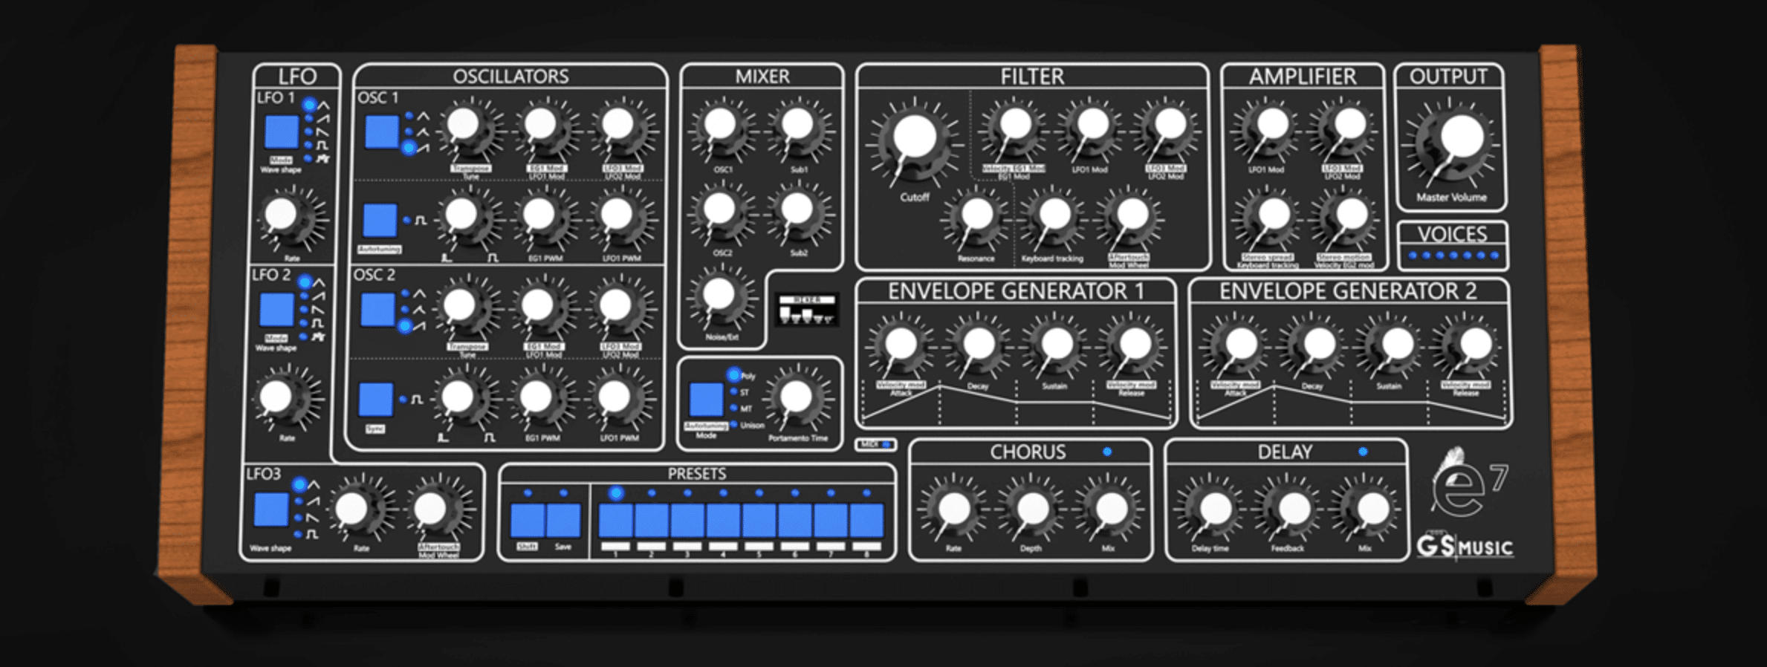Viewport: 1767px width, 667px height.
Task: Click the Mixer Sub1 level knob
Action: 799,126
